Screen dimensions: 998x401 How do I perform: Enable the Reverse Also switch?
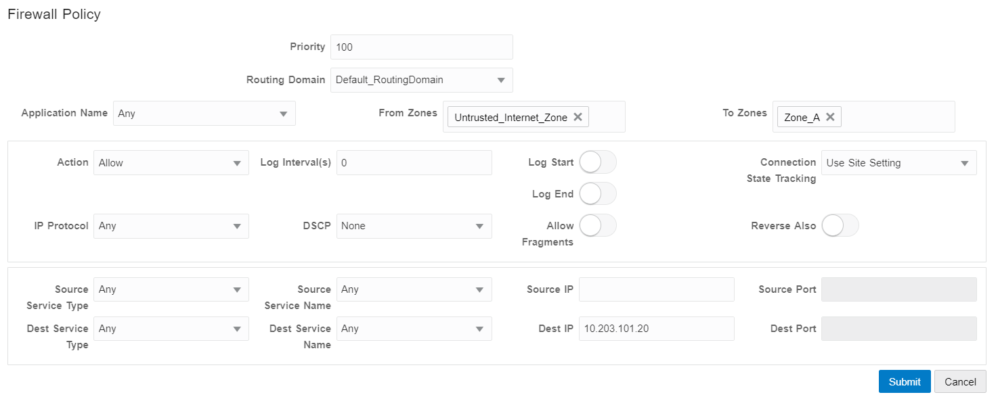pyautogui.click(x=840, y=226)
